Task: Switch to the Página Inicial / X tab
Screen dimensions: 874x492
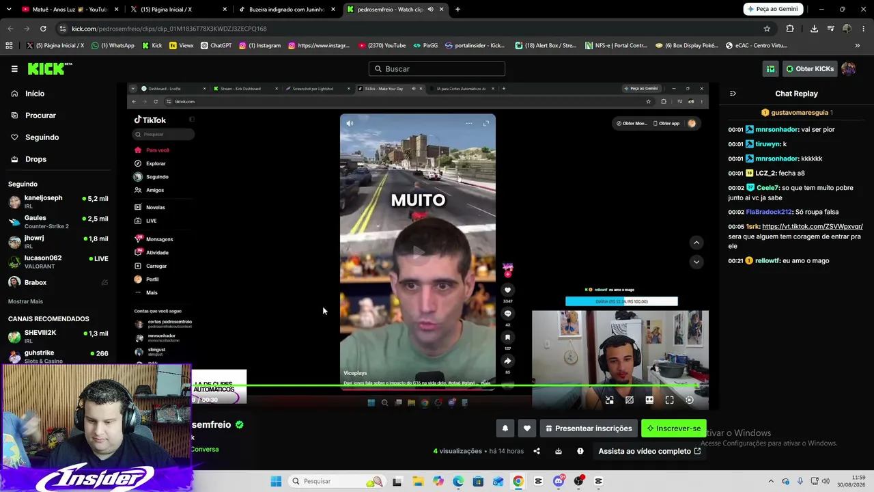Action: [x=178, y=10]
